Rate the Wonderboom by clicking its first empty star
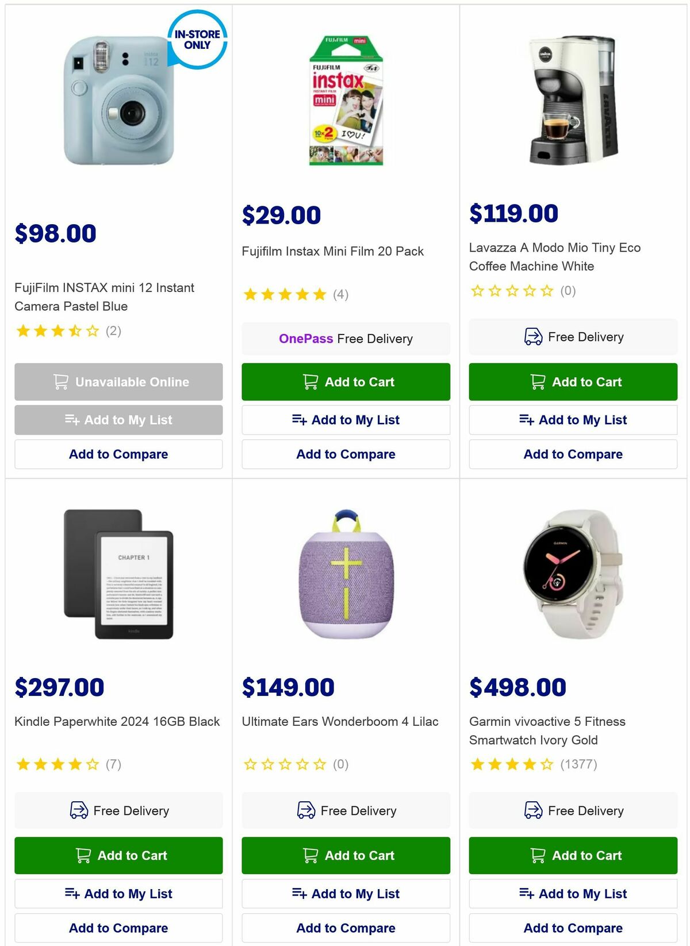 251,764
